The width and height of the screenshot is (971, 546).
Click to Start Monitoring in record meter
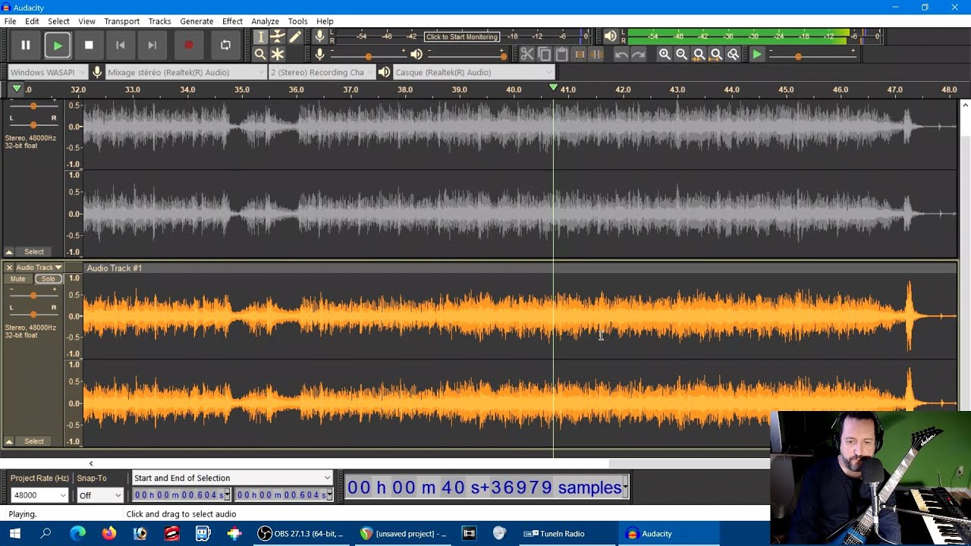point(461,36)
